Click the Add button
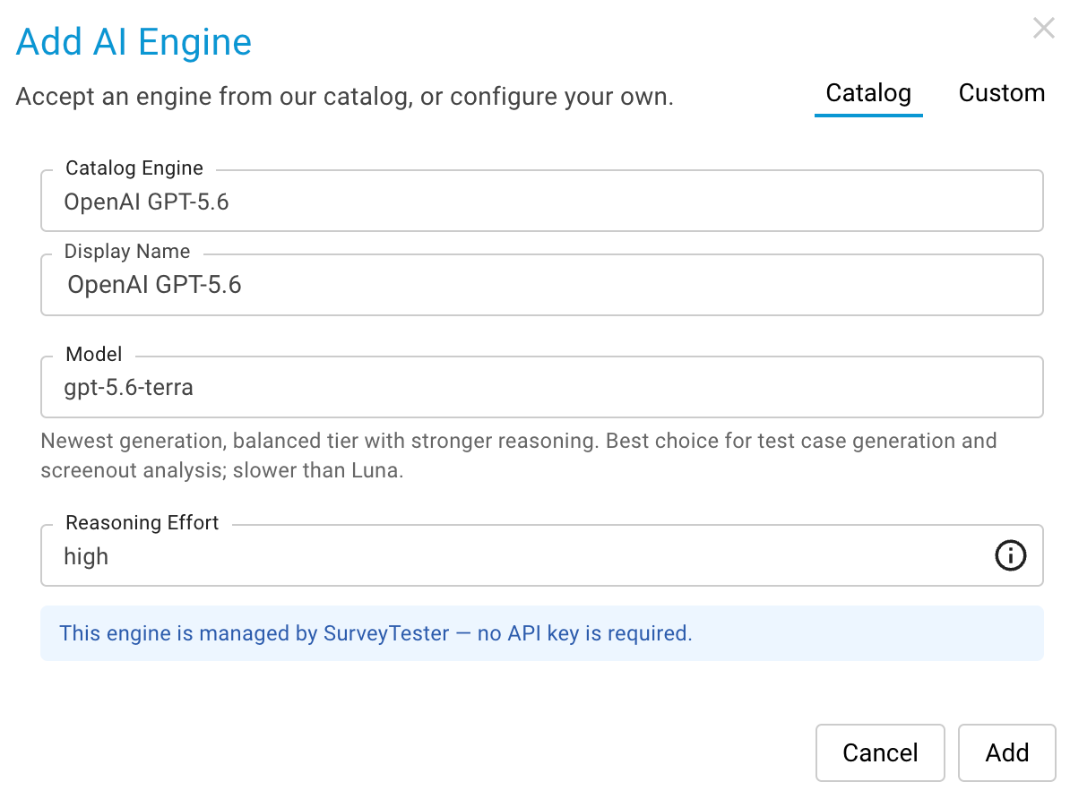This screenshot has width=1070, height=799. pyautogui.click(x=1006, y=752)
